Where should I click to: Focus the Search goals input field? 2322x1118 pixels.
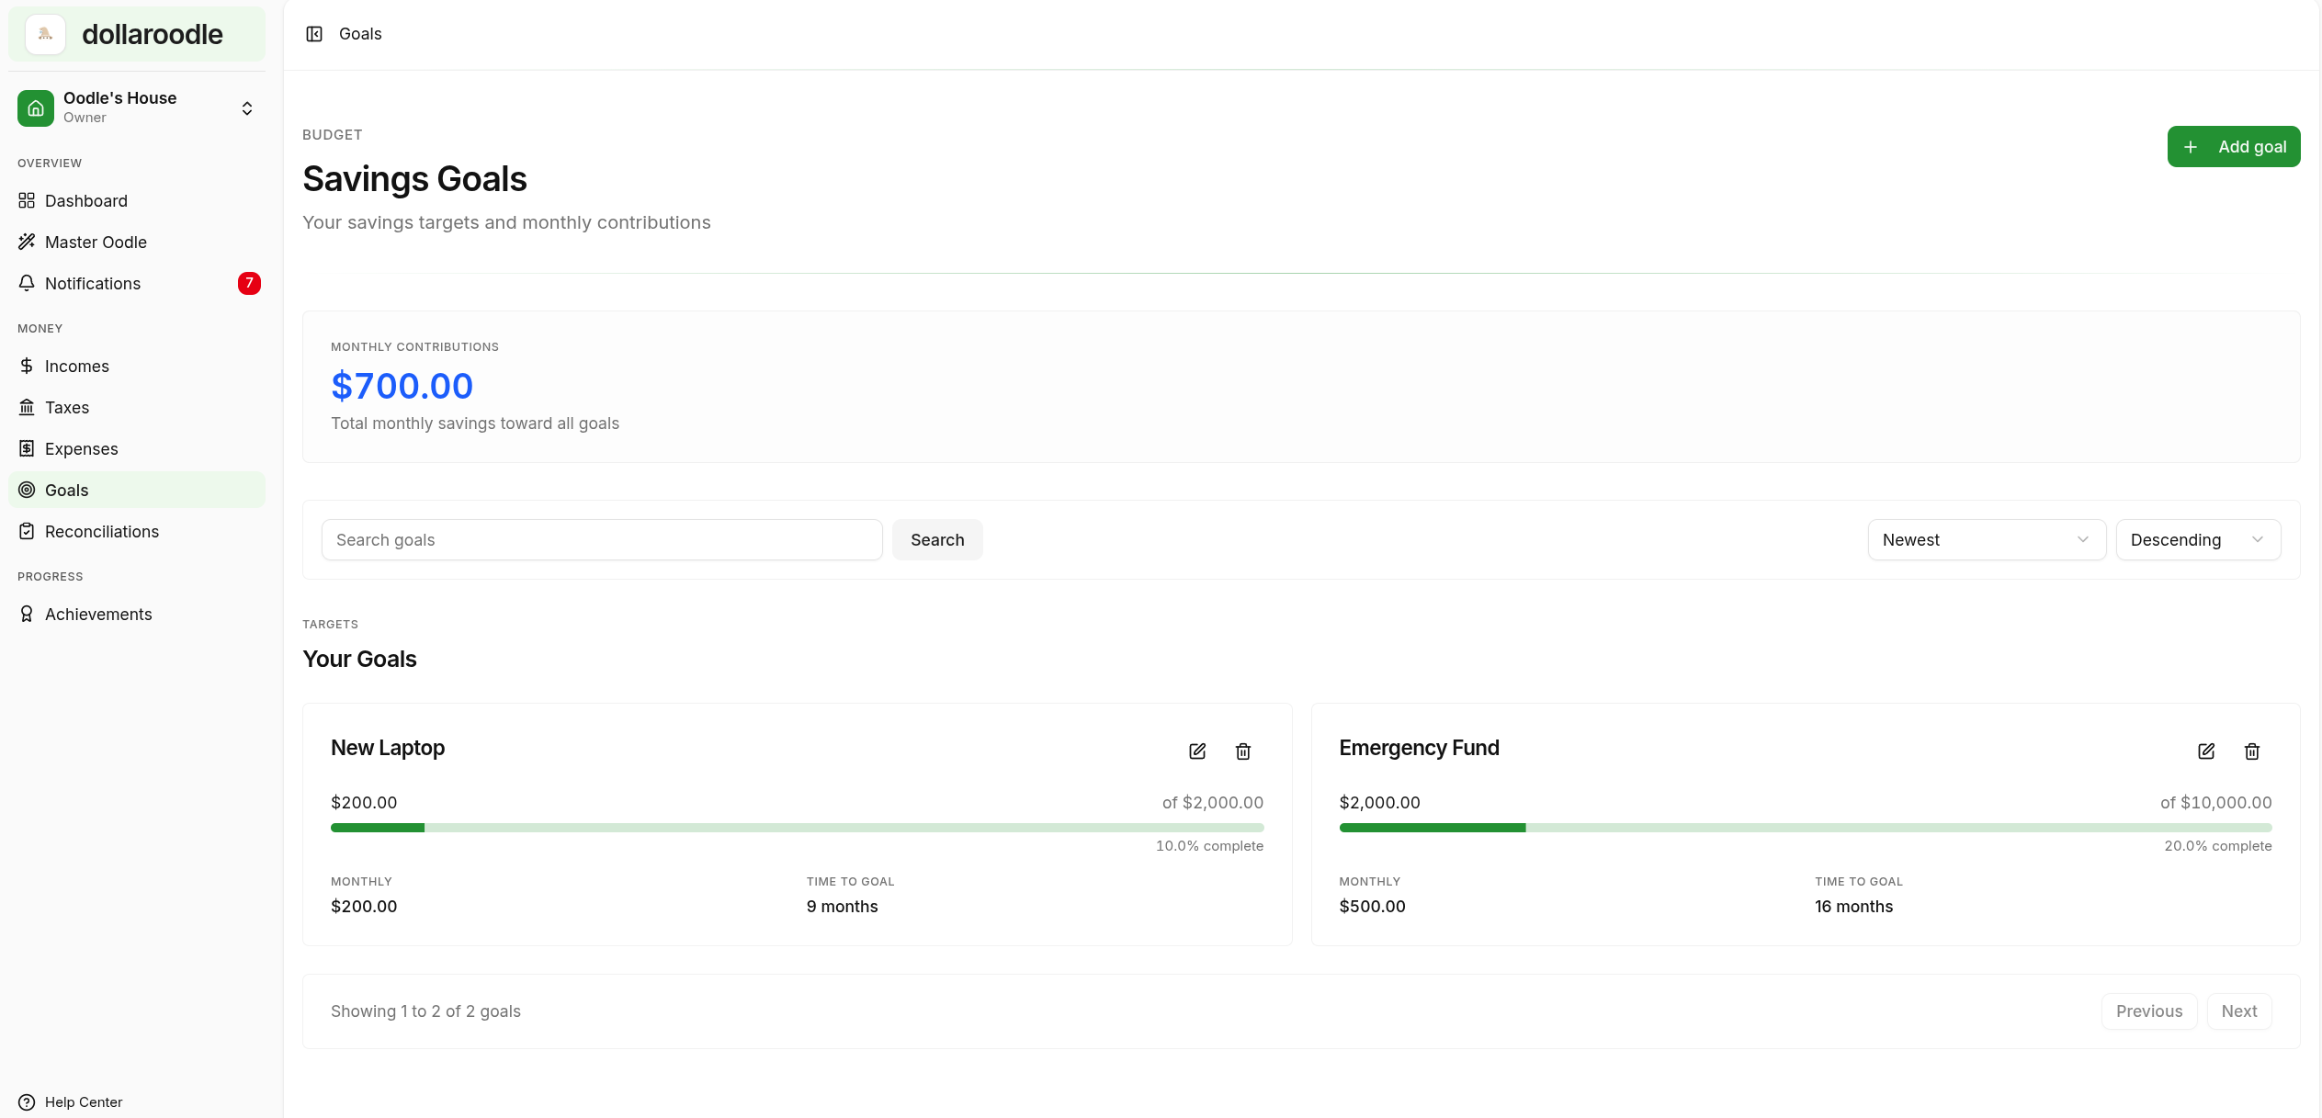click(602, 540)
